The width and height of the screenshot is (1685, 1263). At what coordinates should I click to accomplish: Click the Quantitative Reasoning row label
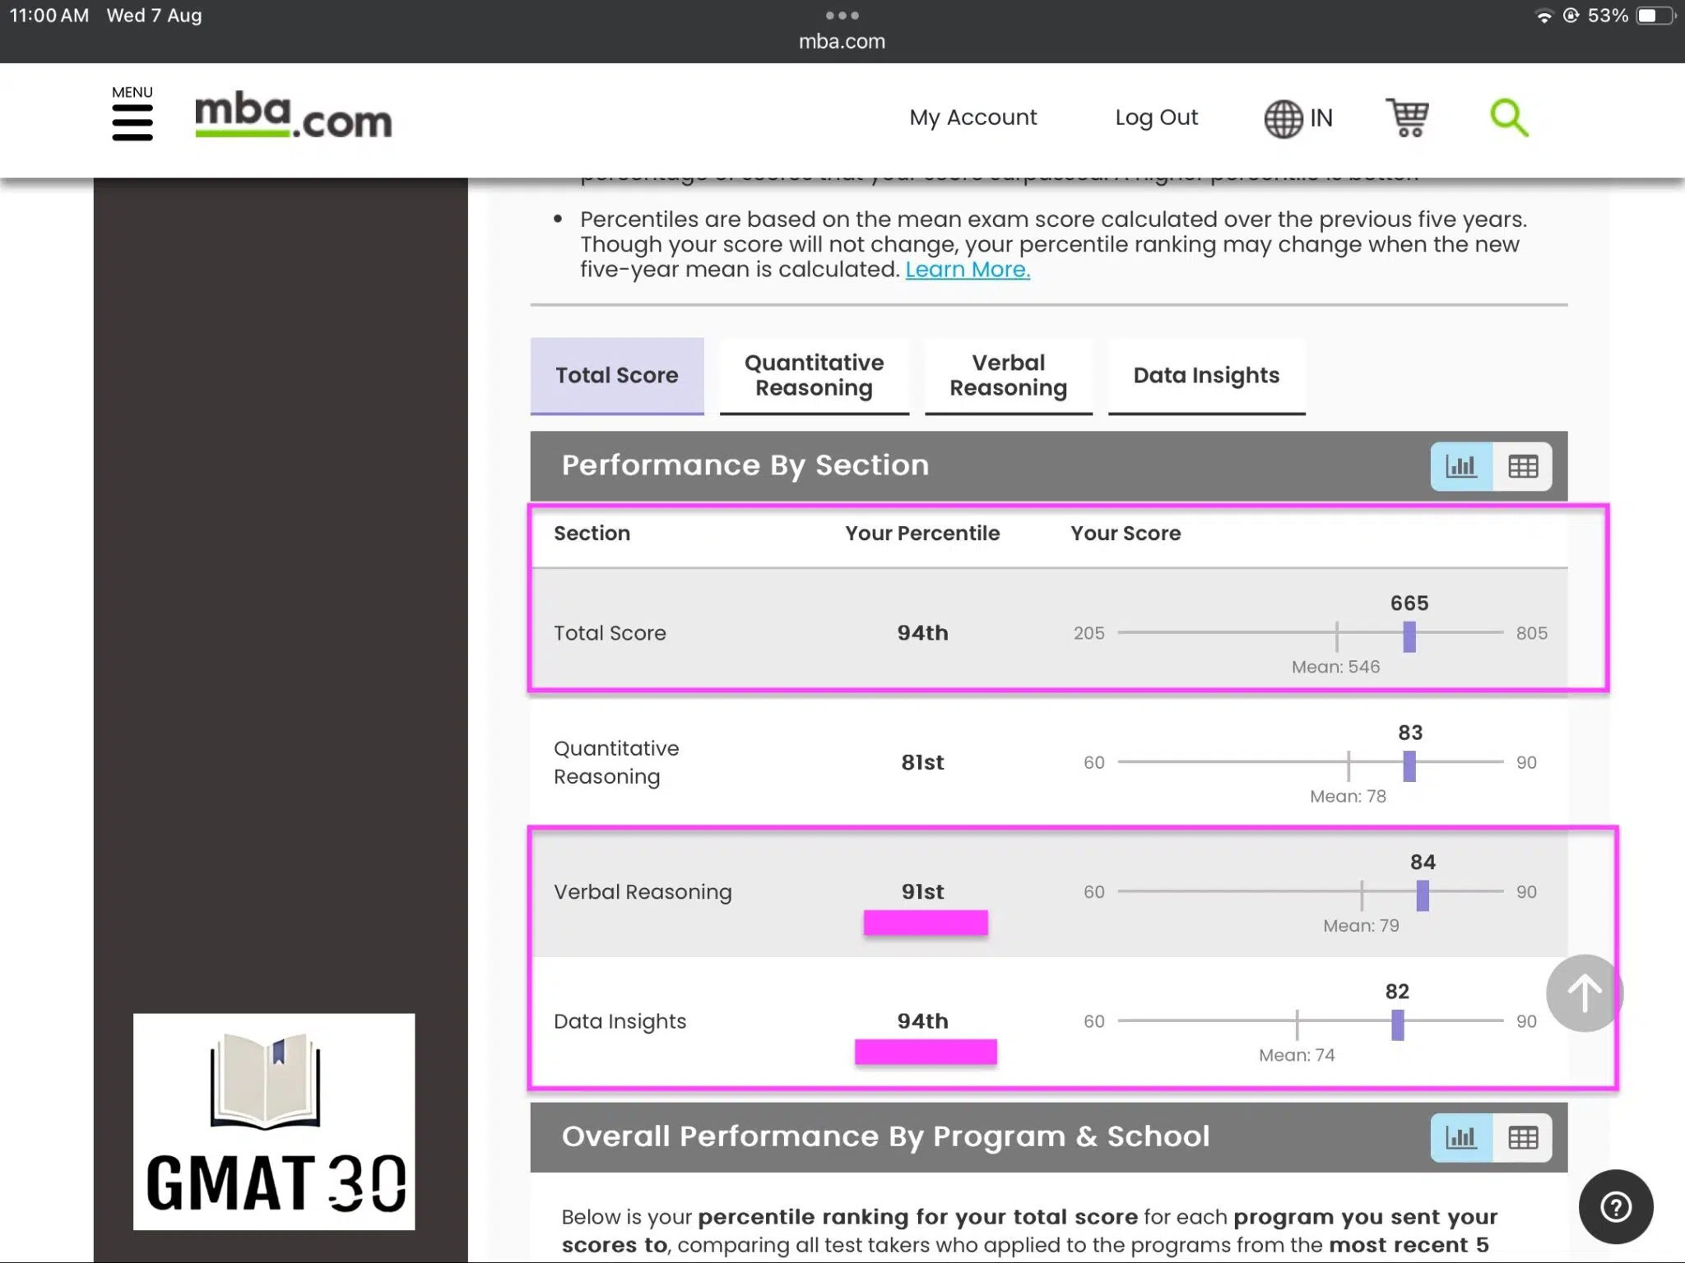[x=616, y=762]
